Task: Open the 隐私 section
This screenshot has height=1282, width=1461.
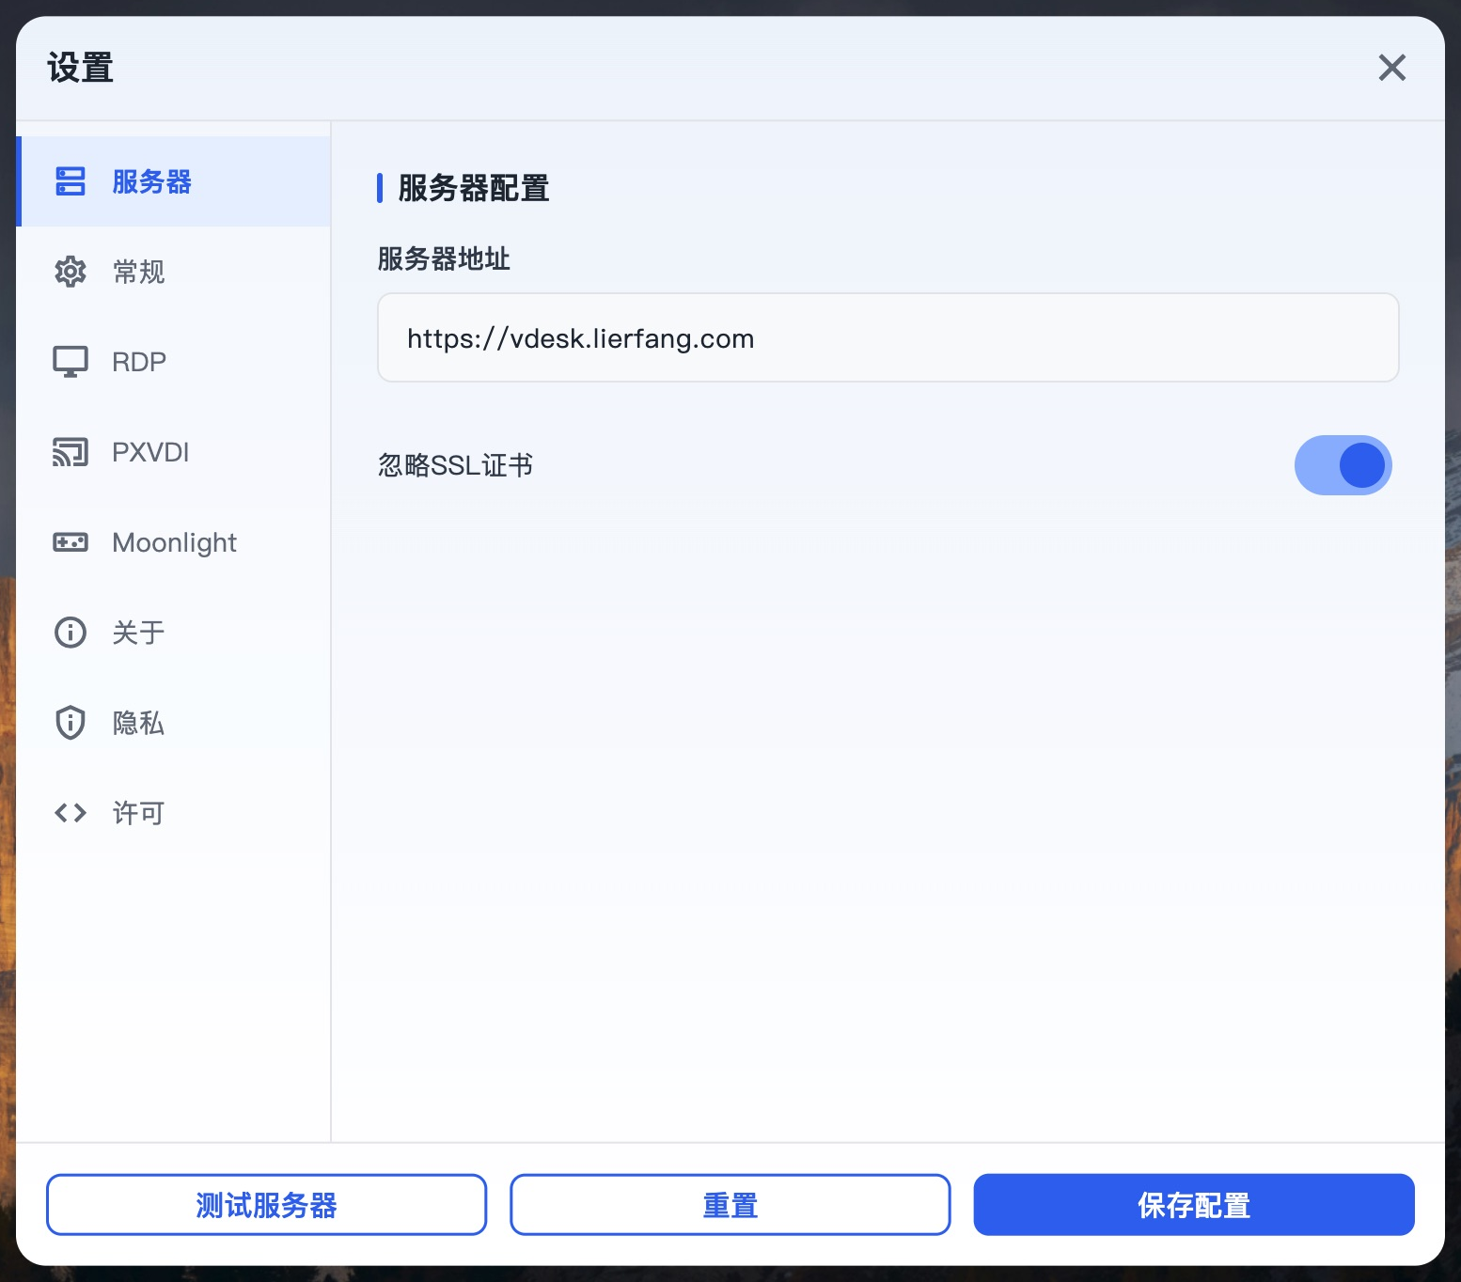Action: click(174, 723)
